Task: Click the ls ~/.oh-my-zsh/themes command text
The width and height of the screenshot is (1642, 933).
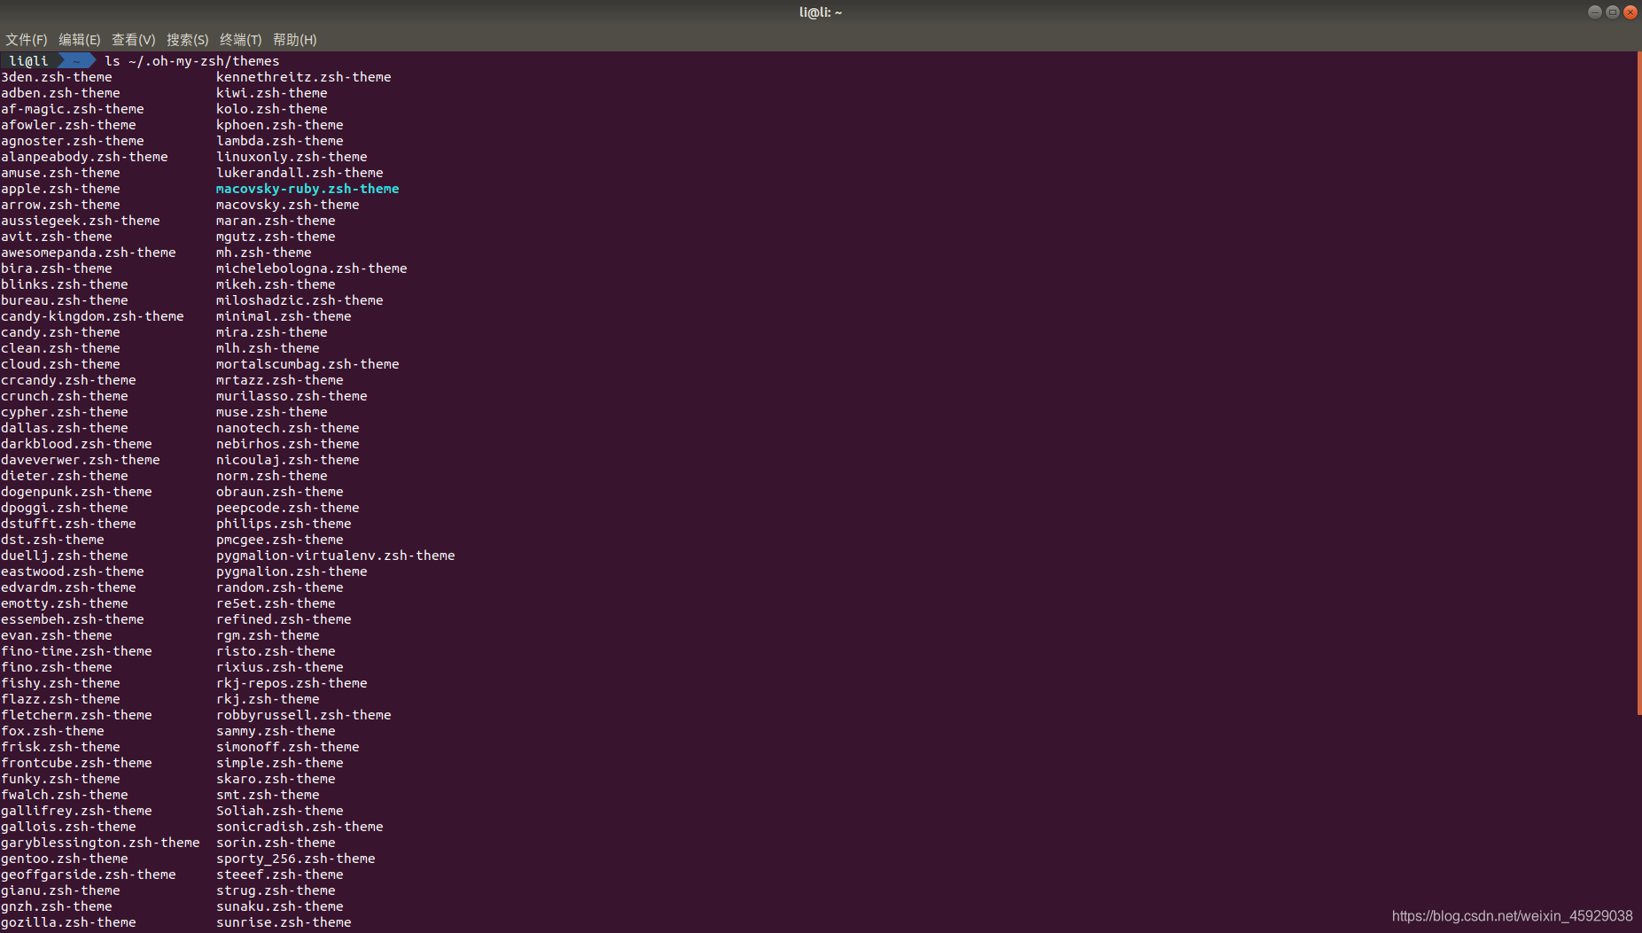Action: 192,61
